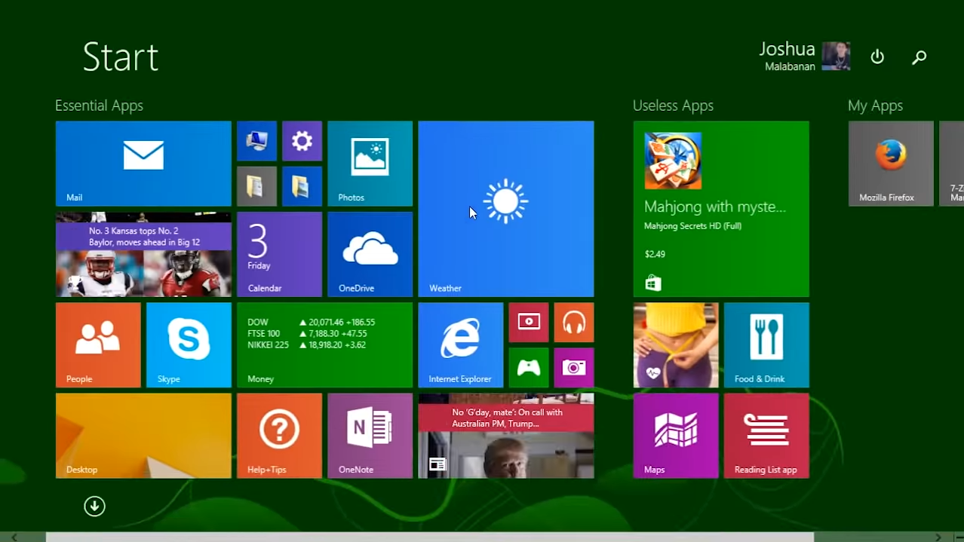The width and height of the screenshot is (964, 542).
Task: Open Internet Explorer from Start
Action: tap(460, 344)
